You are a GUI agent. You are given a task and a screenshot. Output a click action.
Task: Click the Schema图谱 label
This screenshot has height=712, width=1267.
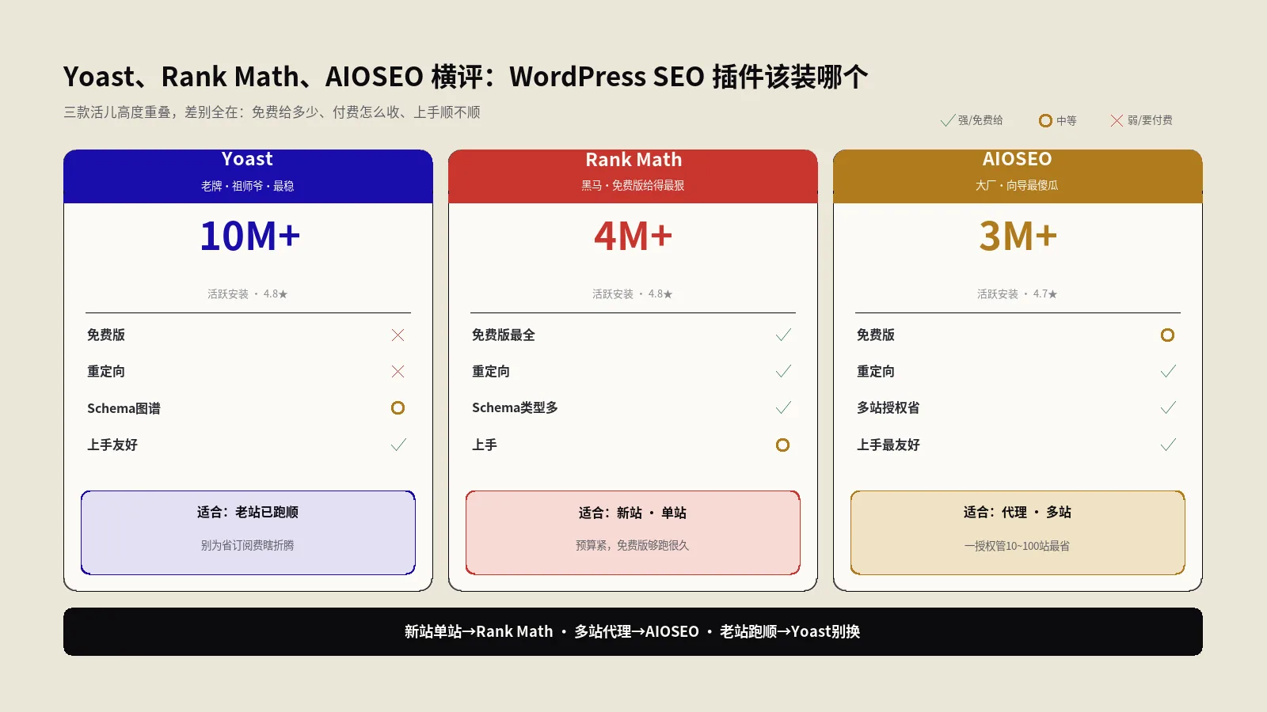pos(124,408)
